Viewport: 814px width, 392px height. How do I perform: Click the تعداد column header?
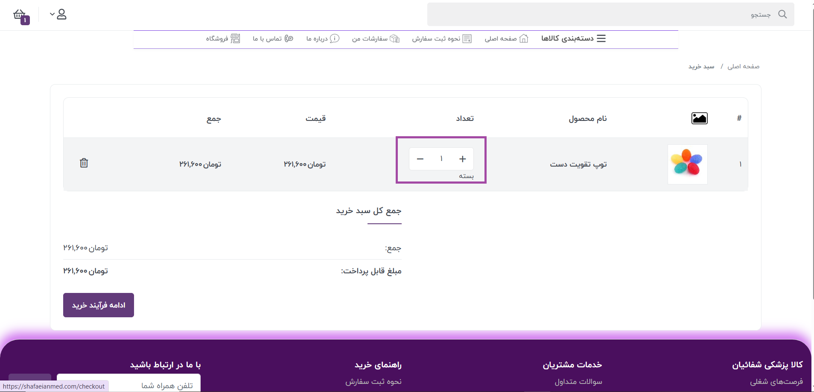coord(465,118)
